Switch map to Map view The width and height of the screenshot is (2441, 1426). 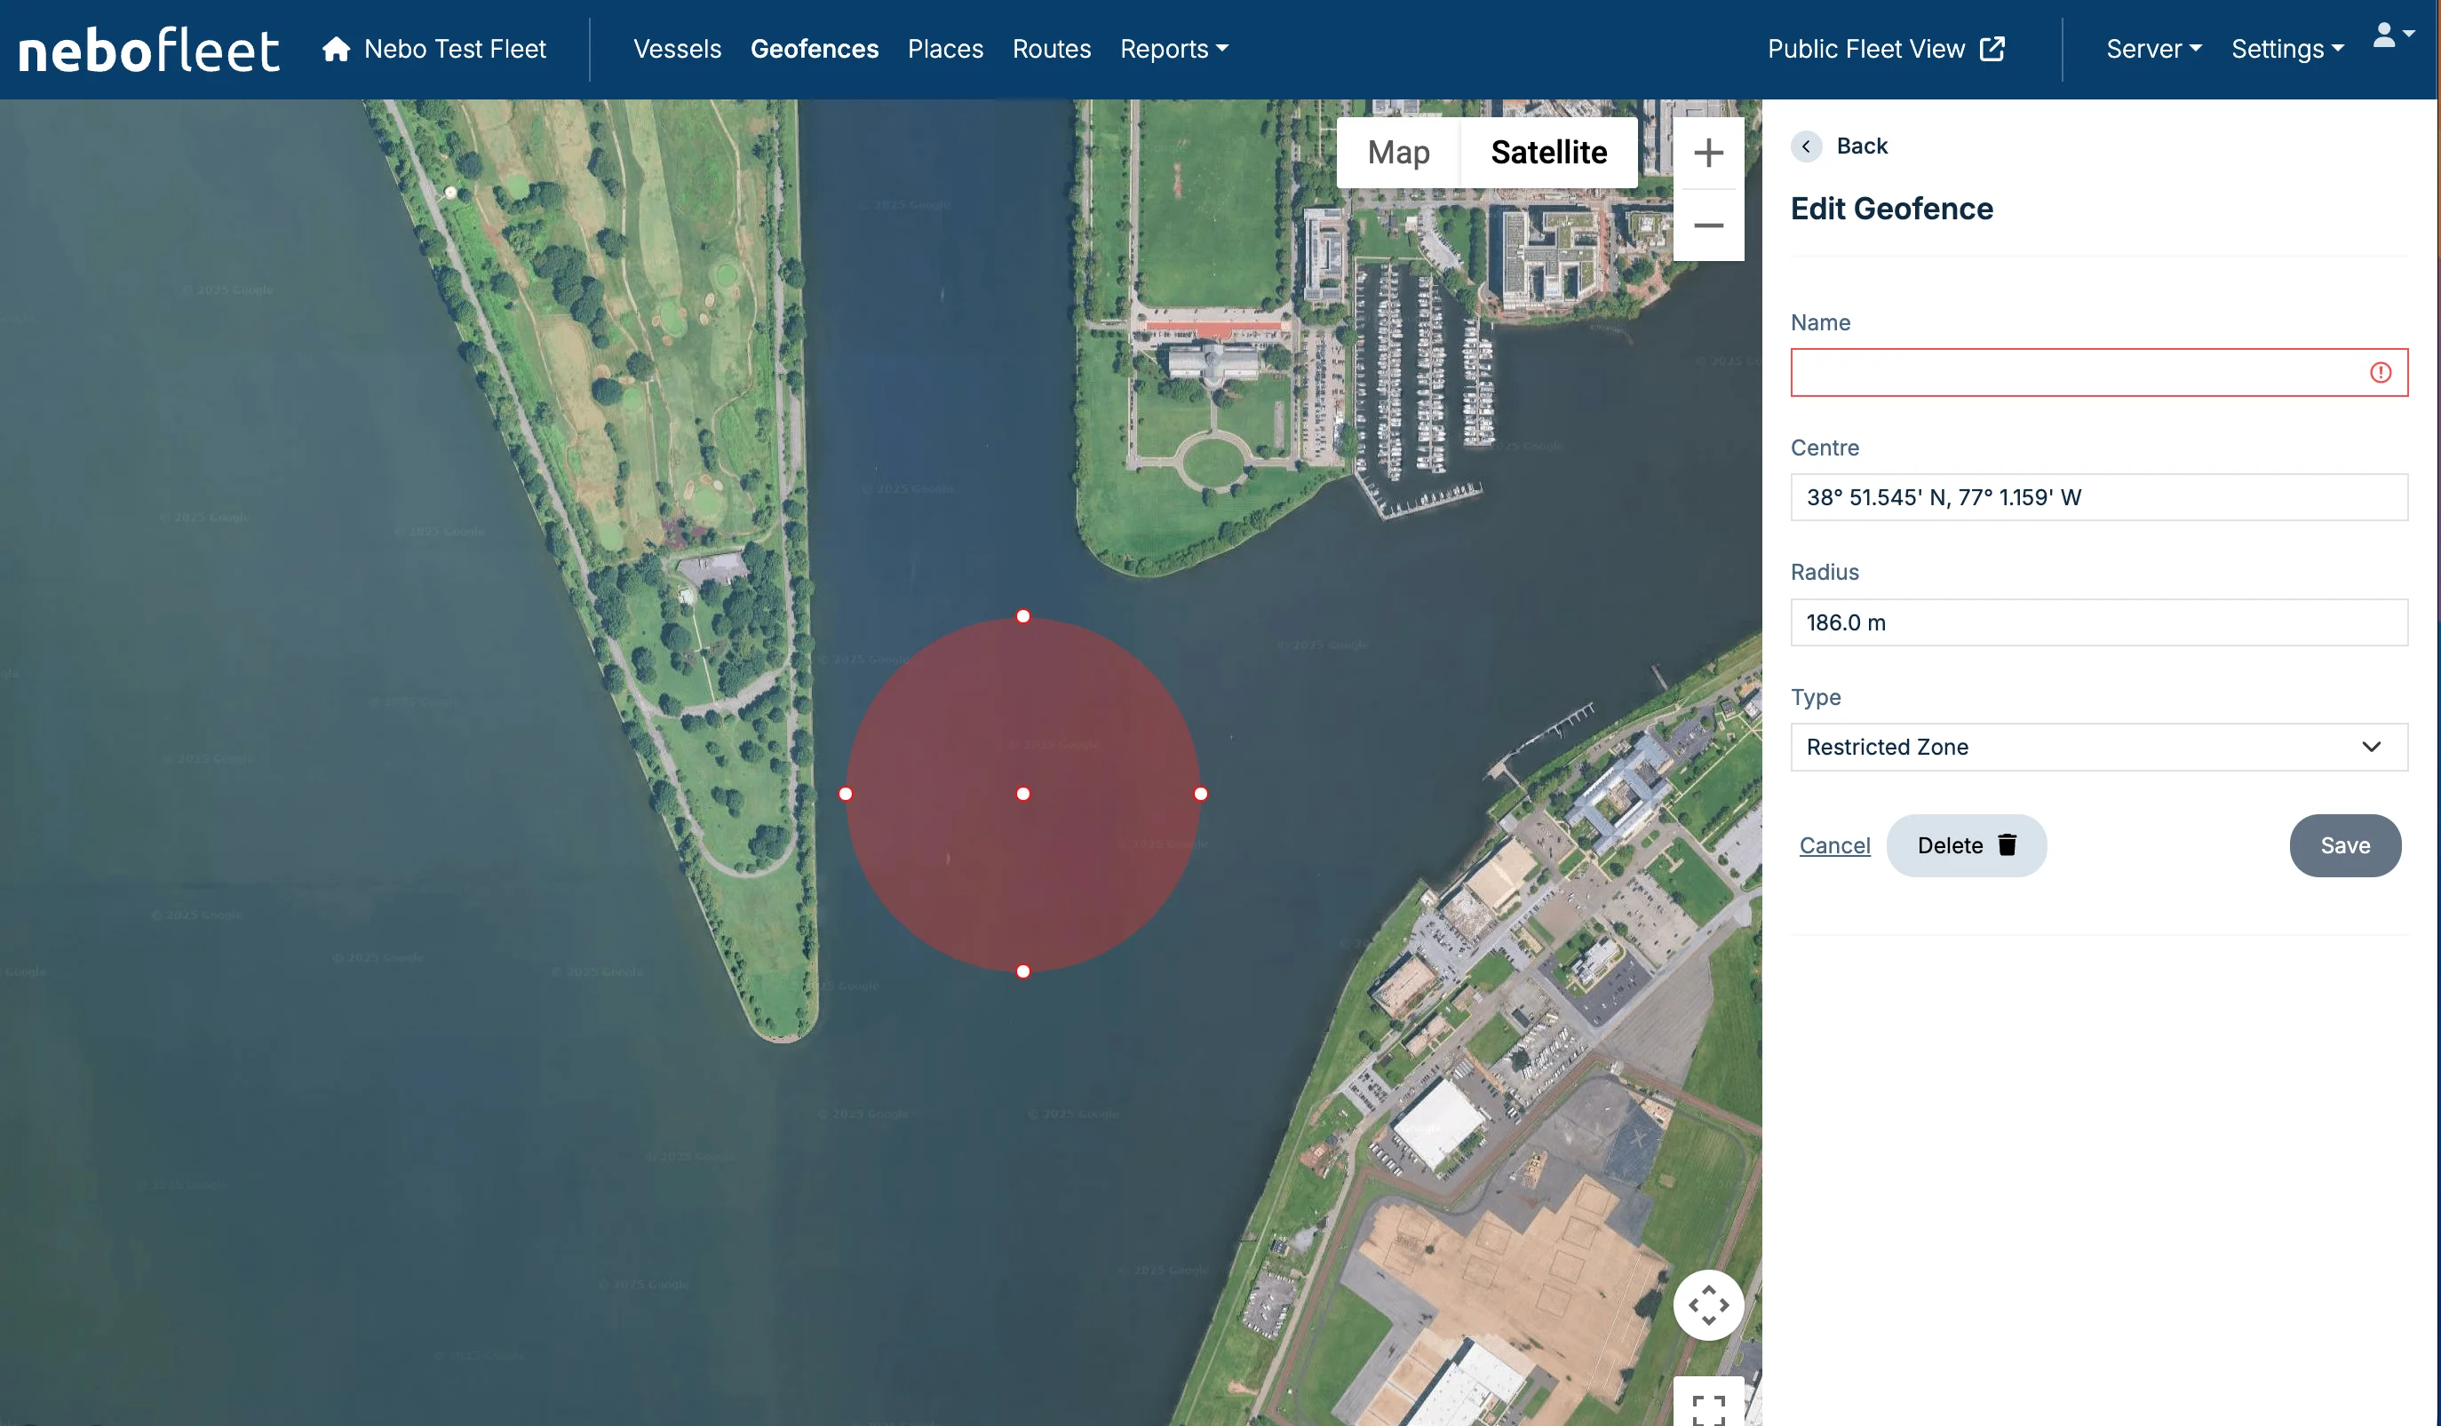(x=1398, y=153)
